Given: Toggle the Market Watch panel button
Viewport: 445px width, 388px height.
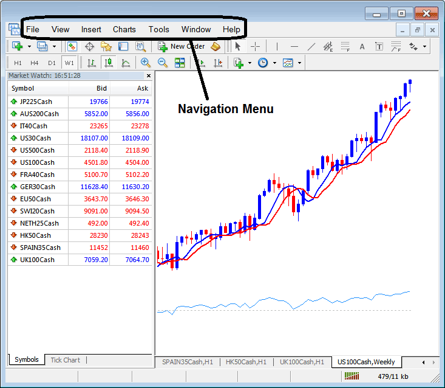Looking at the screenshot, I should point(72,46).
